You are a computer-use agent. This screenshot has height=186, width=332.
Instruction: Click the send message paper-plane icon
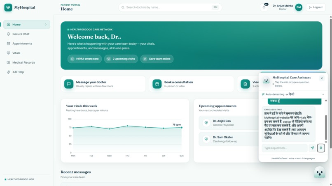coord(312,148)
